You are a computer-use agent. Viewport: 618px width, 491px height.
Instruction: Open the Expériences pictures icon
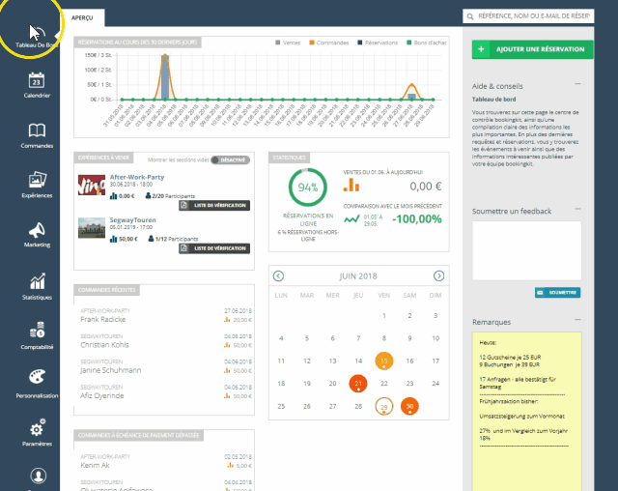click(x=38, y=180)
